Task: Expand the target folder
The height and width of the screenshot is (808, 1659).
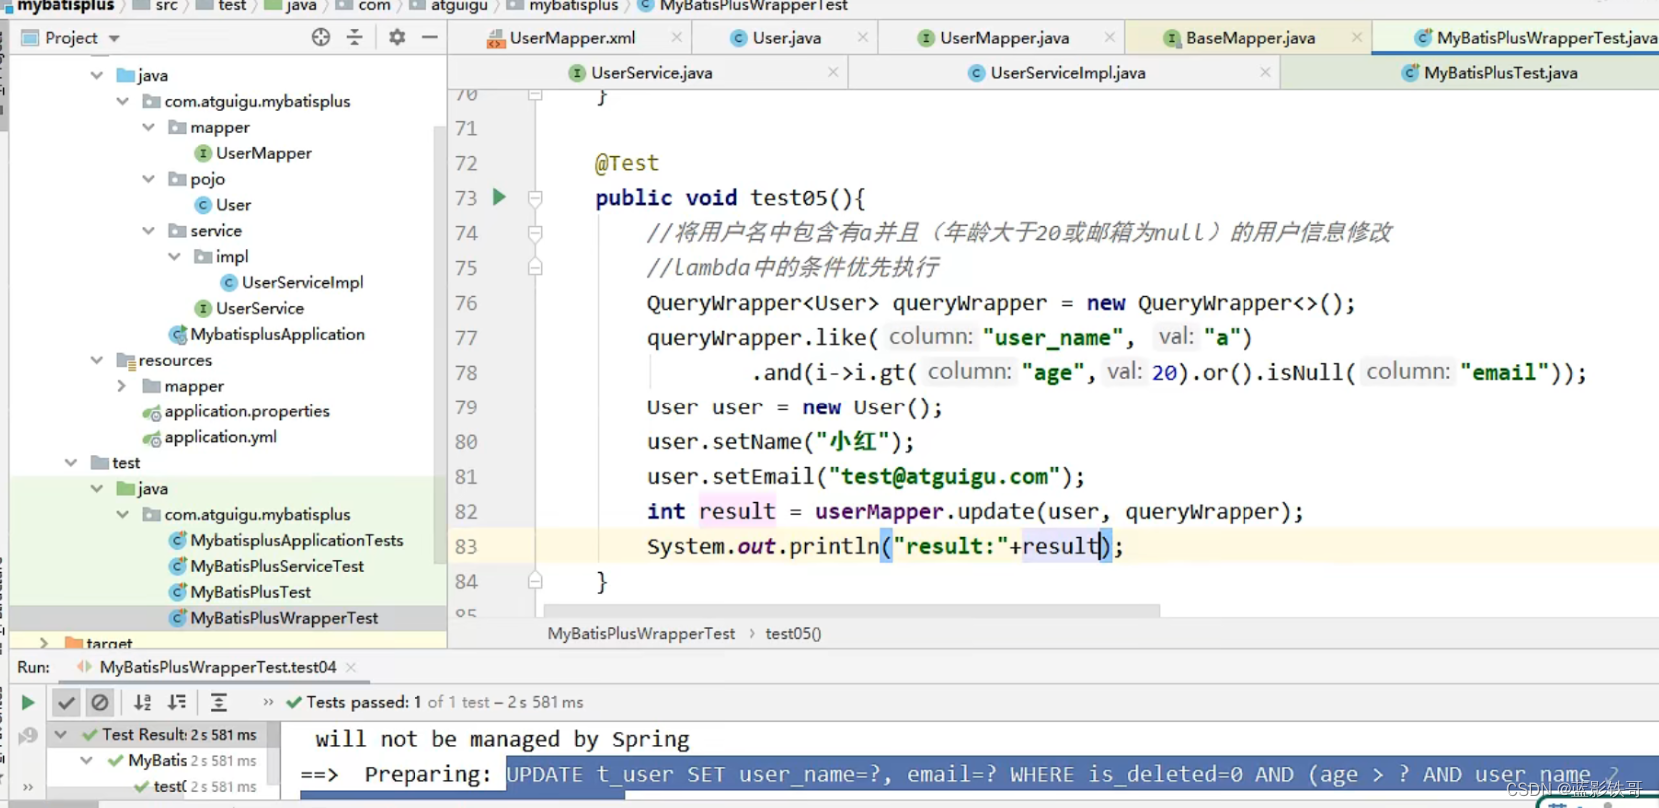Action: click(44, 642)
